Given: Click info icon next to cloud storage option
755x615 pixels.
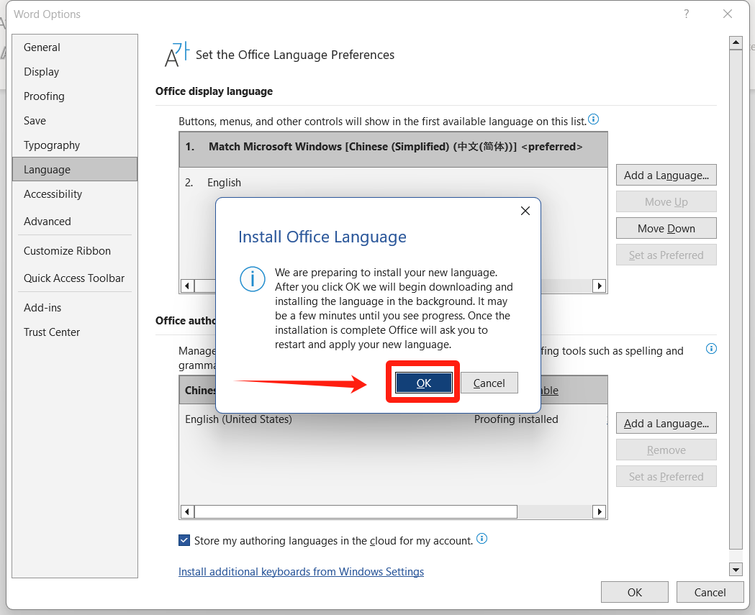Looking at the screenshot, I should pyautogui.click(x=482, y=539).
